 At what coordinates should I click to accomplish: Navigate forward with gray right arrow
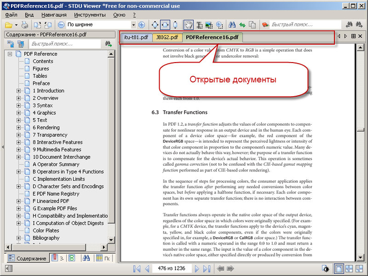click(x=230, y=268)
